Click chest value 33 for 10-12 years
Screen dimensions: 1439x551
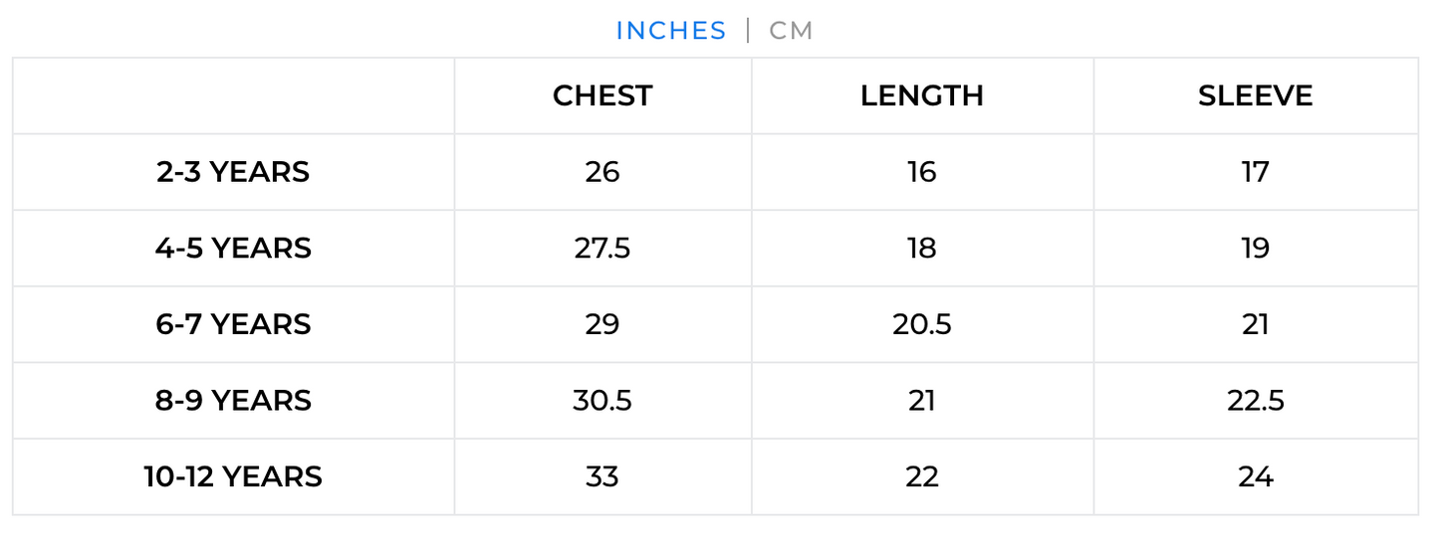(602, 476)
